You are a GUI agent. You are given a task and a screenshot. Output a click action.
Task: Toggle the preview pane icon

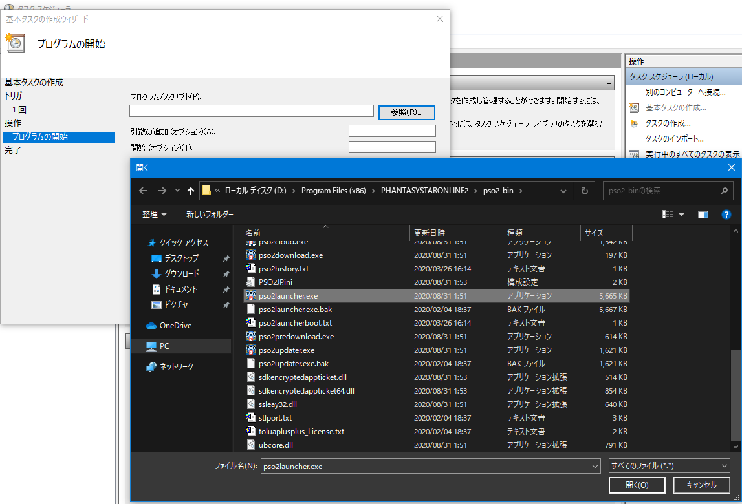tap(703, 215)
